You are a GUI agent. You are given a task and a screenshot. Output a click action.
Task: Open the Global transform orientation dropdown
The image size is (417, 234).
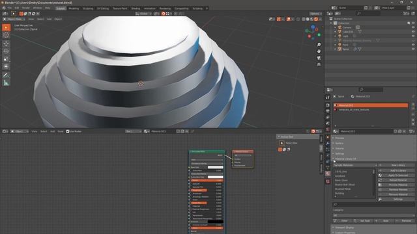[143, 14]
